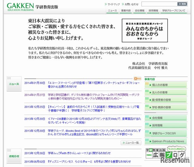Click the ニュース一覧 button

[131, 143]
